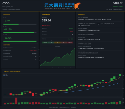
Task: Click the +2.58 (+2.60%) daily change
Action: [118, 6]
